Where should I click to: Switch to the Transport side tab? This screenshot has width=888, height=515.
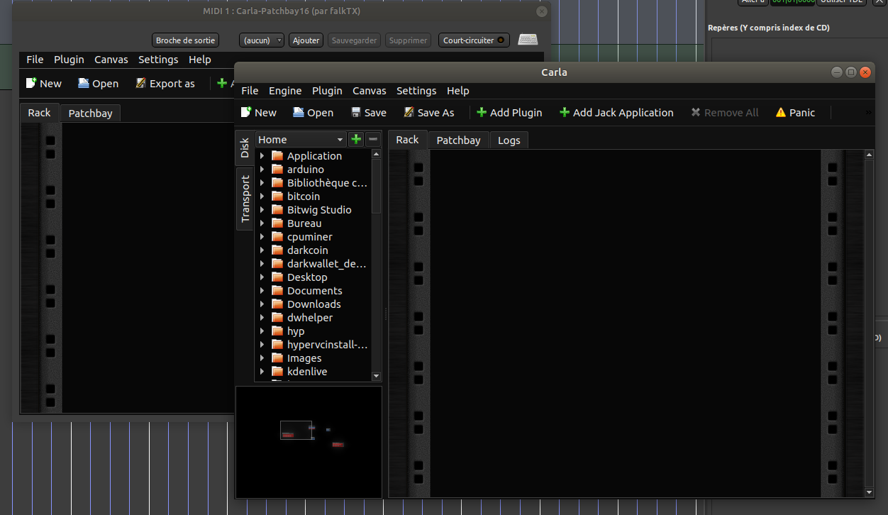[x=245, y=199]
